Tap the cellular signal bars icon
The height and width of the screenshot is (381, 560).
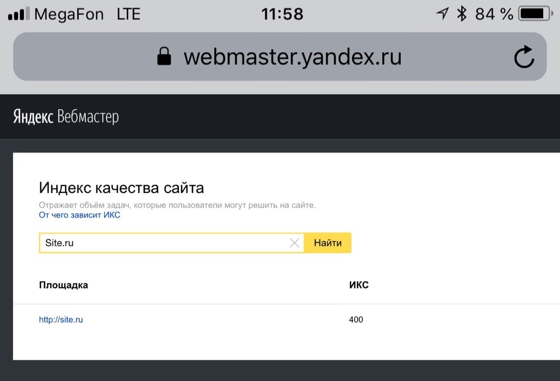point(19,14)
